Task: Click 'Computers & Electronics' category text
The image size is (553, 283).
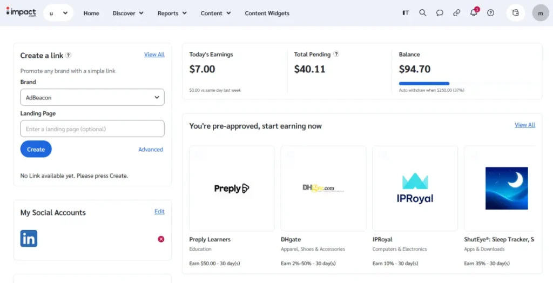Action: (x=400, y=249)
